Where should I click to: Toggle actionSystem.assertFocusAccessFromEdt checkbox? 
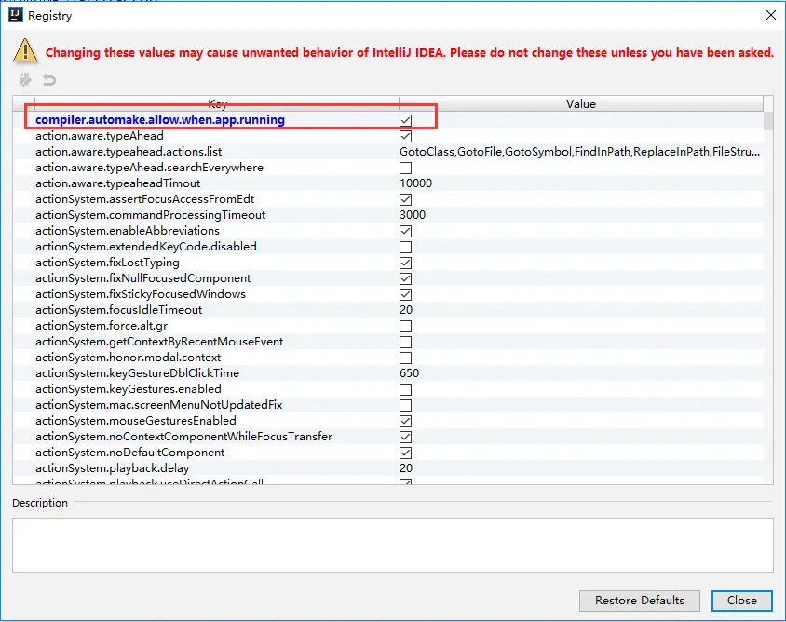pos(405,199)
